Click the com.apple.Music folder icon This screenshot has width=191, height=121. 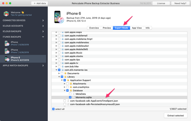[62, 53]
